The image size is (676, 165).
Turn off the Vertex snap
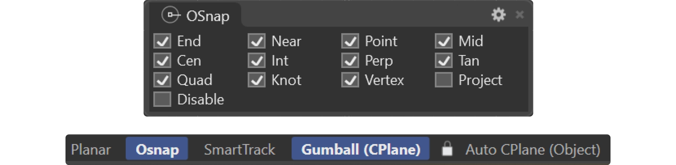pos(350,80)
